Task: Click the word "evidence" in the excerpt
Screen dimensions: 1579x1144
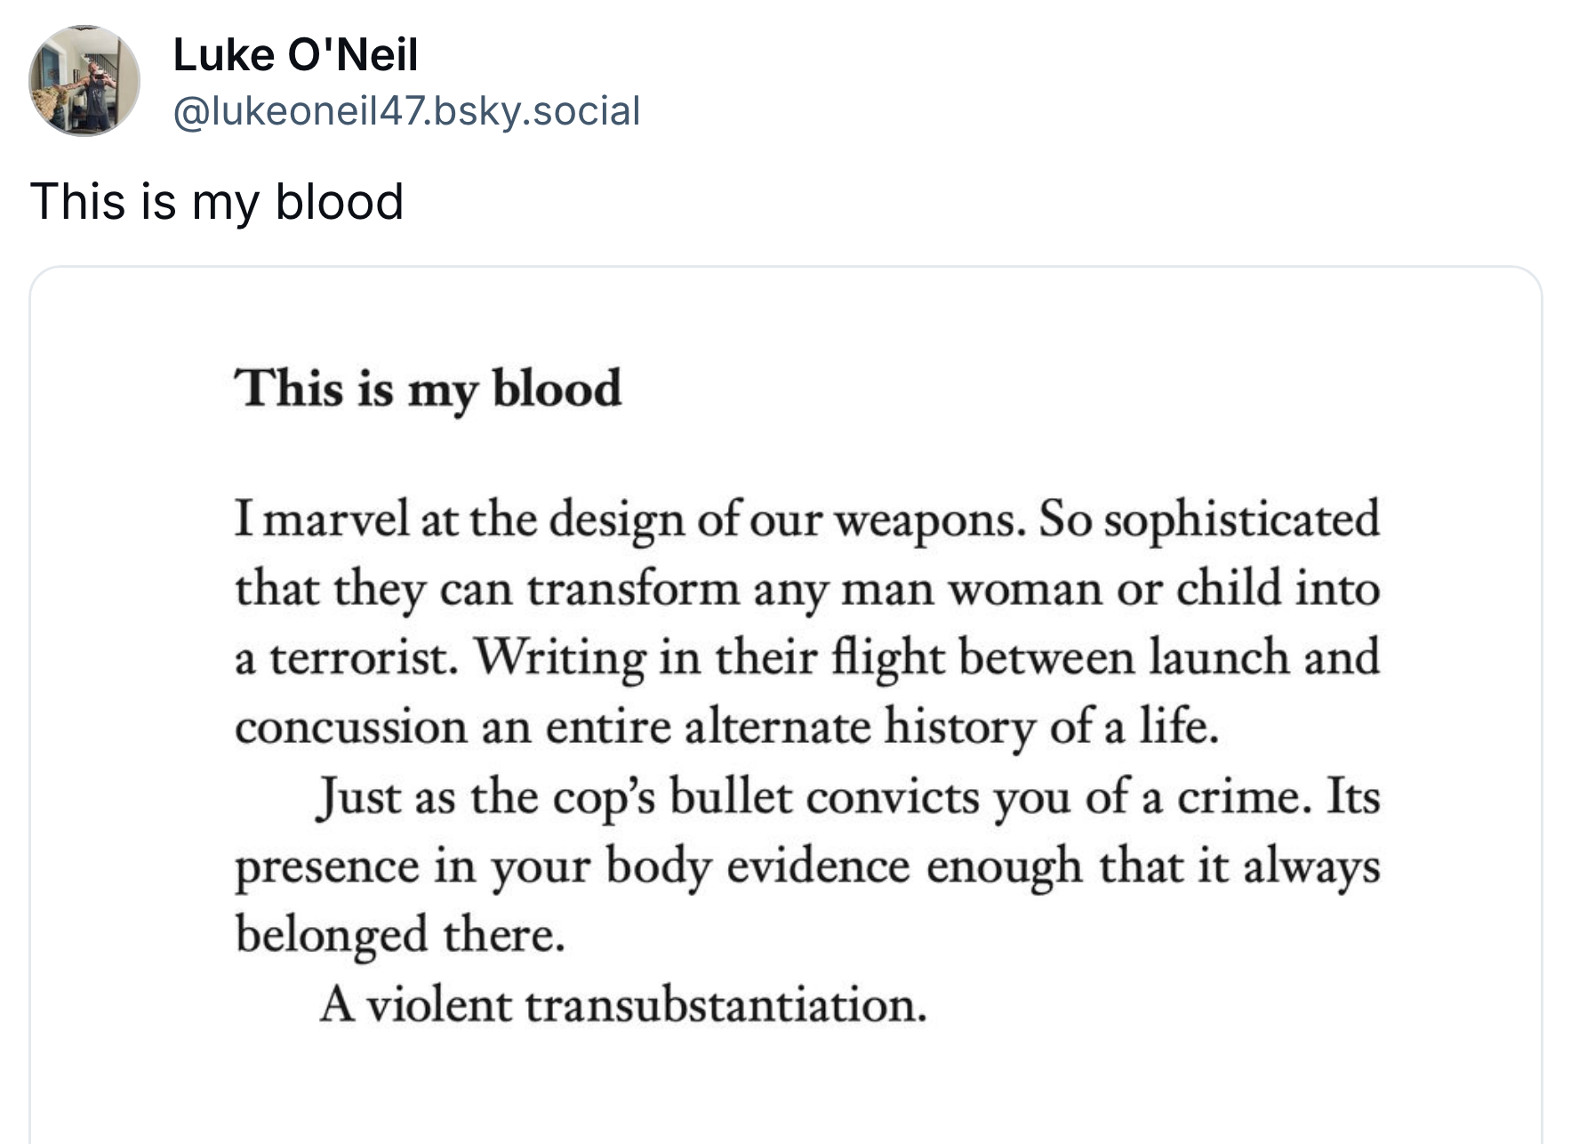Action: pyautogui.click(x=818, y=866)
